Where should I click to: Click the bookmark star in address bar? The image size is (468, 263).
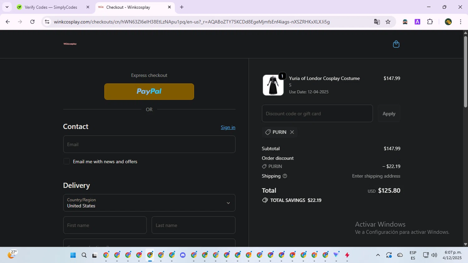coord(388,22)
